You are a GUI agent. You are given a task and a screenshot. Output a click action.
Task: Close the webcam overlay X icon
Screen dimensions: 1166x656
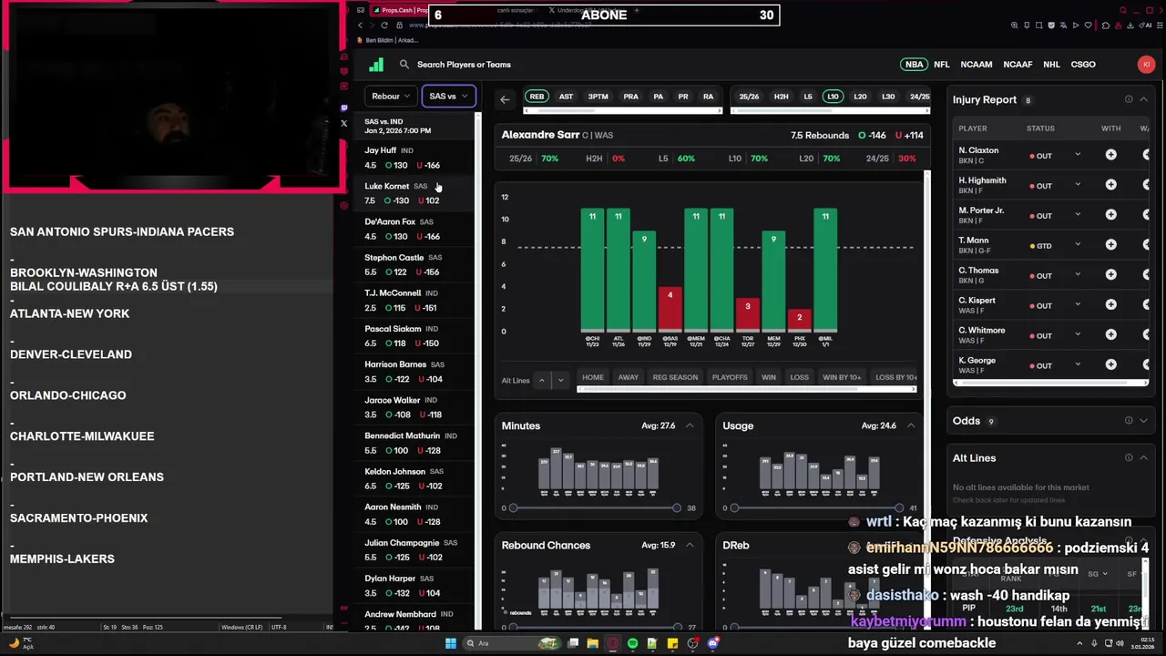pos(343,123)
